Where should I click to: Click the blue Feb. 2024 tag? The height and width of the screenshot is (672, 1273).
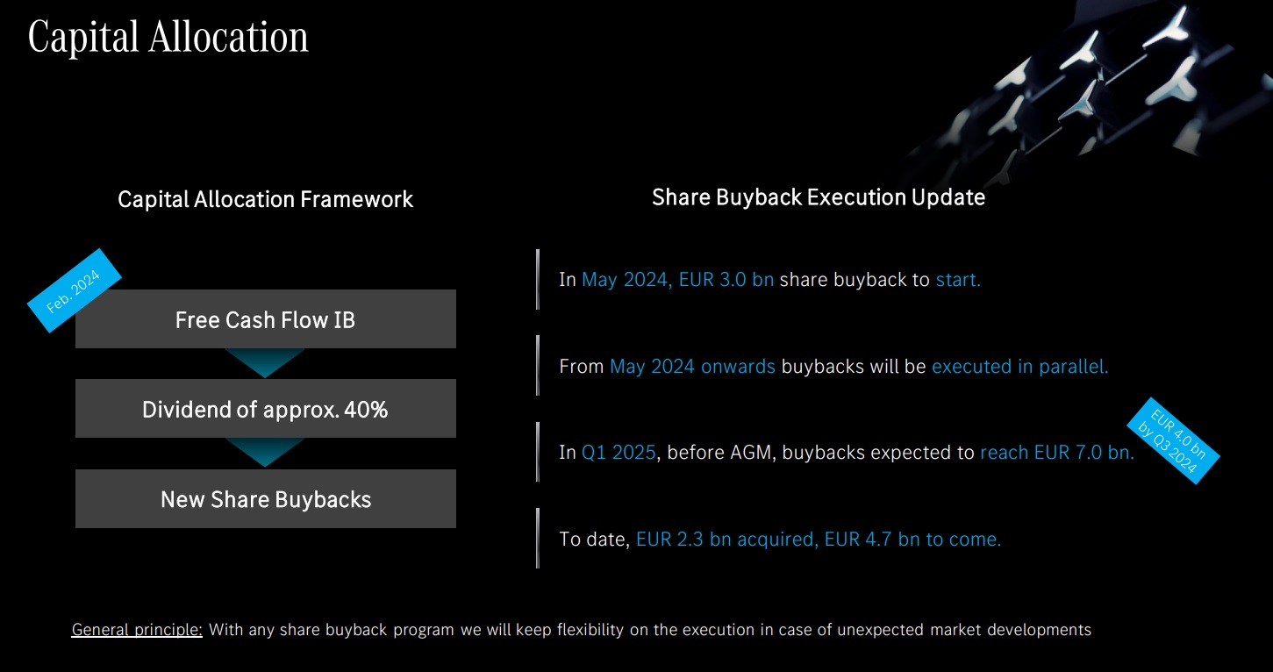coord(74,290)
